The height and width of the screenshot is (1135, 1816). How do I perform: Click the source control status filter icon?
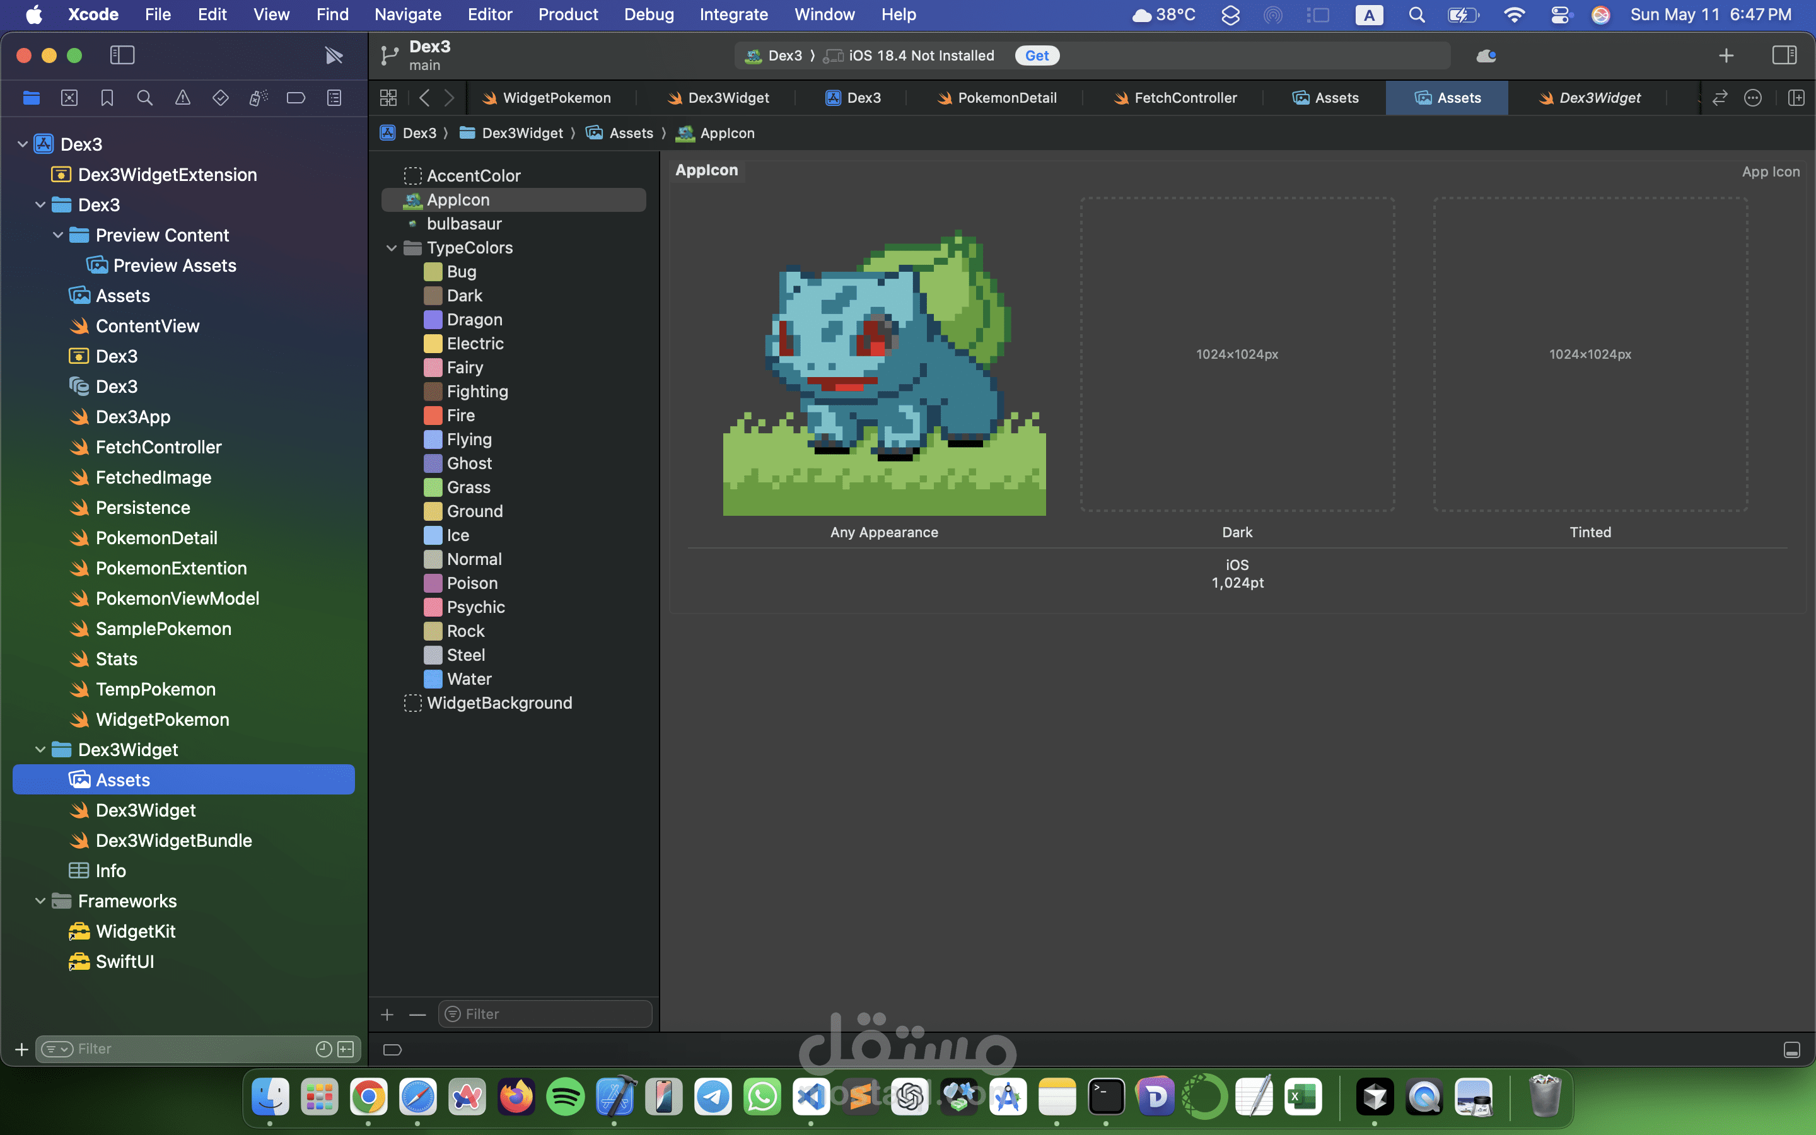346,1049
